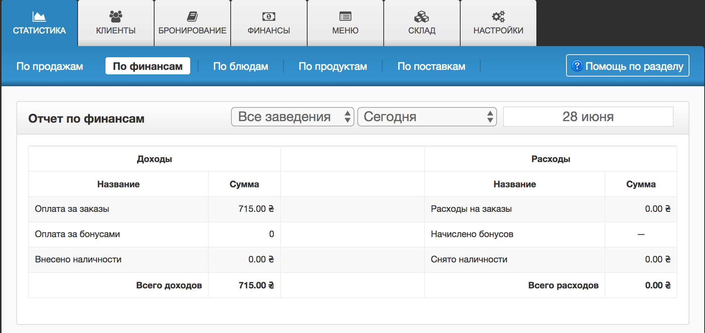Select the Внесено наличности label
This screenshot has height=333, width=705.
pyautogui.click(x=78, y=259)
